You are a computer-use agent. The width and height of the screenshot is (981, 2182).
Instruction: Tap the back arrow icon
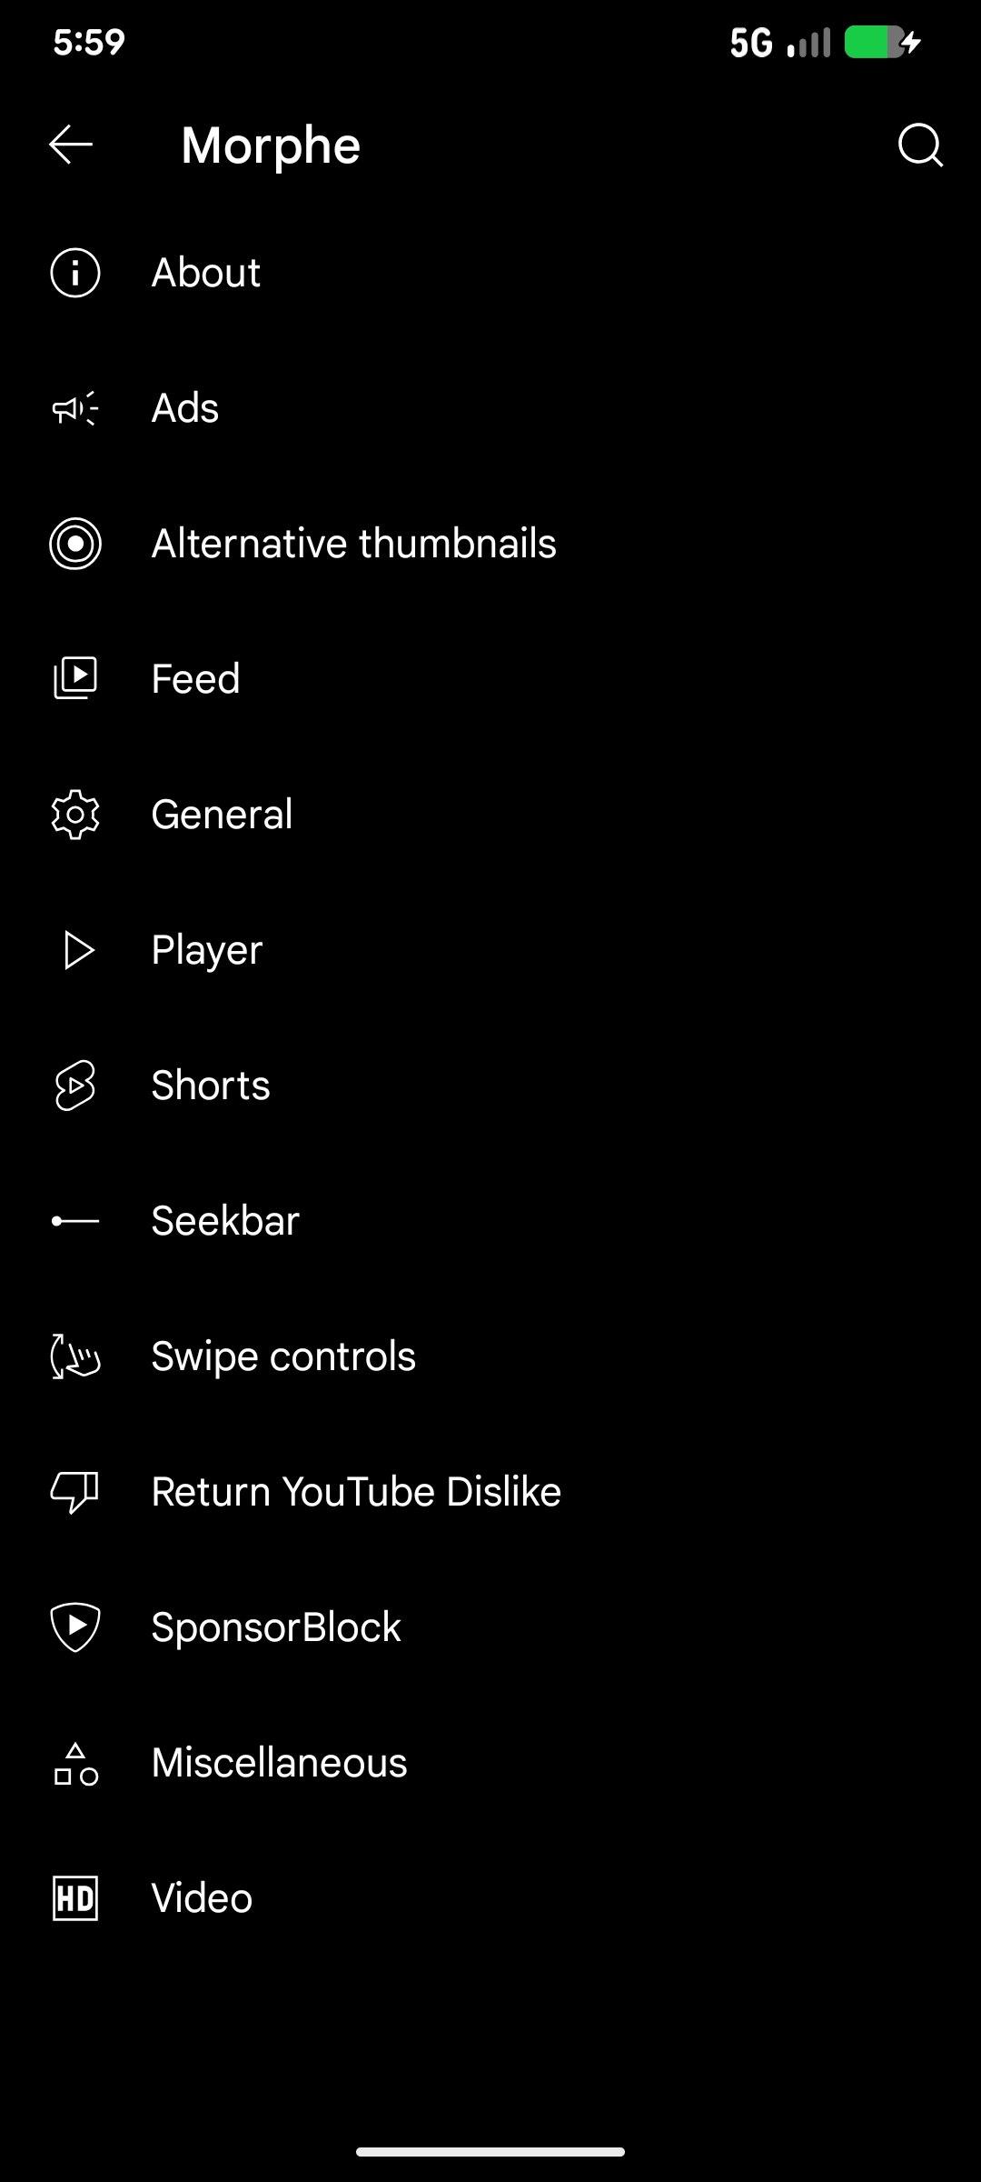pyautogui.click(x=71, y=145)
